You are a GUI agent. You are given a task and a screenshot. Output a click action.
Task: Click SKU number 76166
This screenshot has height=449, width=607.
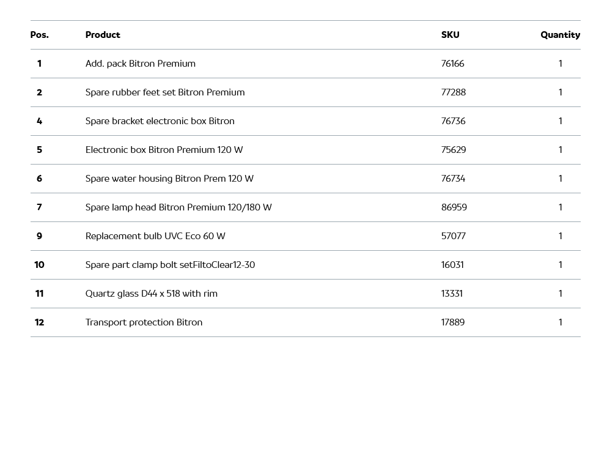click(x=453, y=64)
